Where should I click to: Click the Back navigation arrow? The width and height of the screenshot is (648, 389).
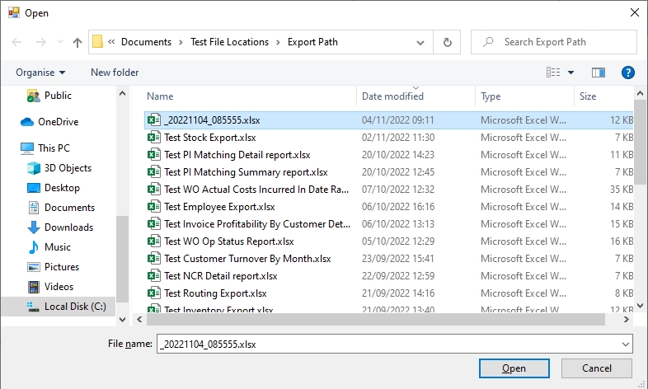(x=16, y=42)
